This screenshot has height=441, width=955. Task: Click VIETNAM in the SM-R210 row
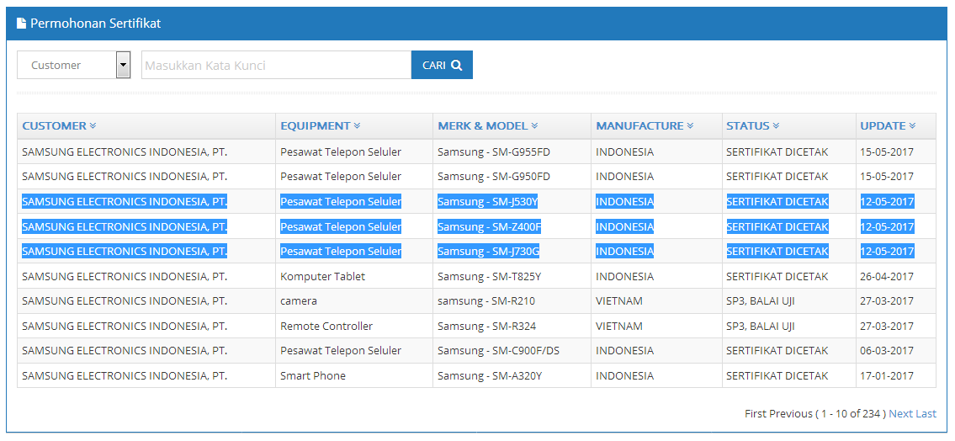point(618,301)
